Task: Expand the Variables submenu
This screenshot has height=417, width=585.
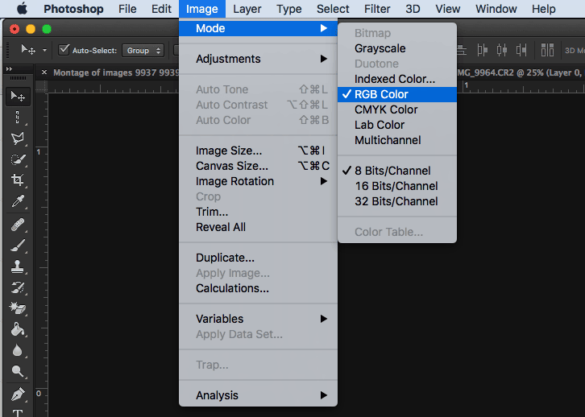Action: 258,319
